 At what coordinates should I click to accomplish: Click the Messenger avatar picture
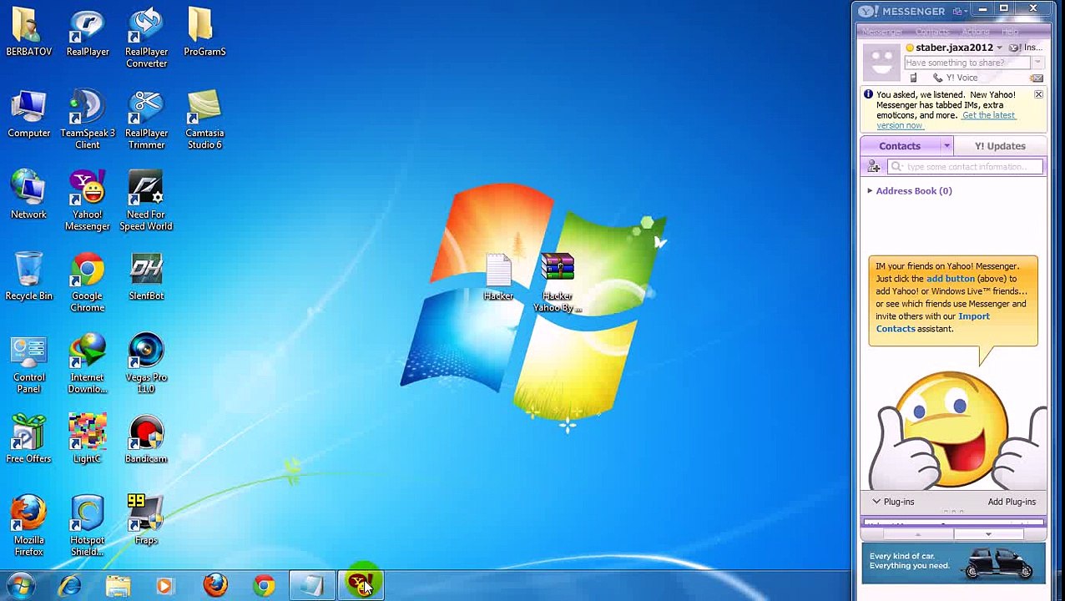tap(881, 63)
